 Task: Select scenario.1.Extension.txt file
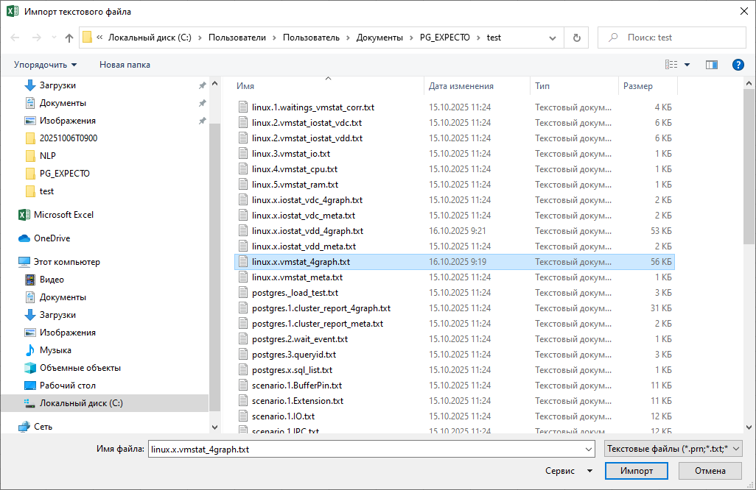tap(298, 401)
